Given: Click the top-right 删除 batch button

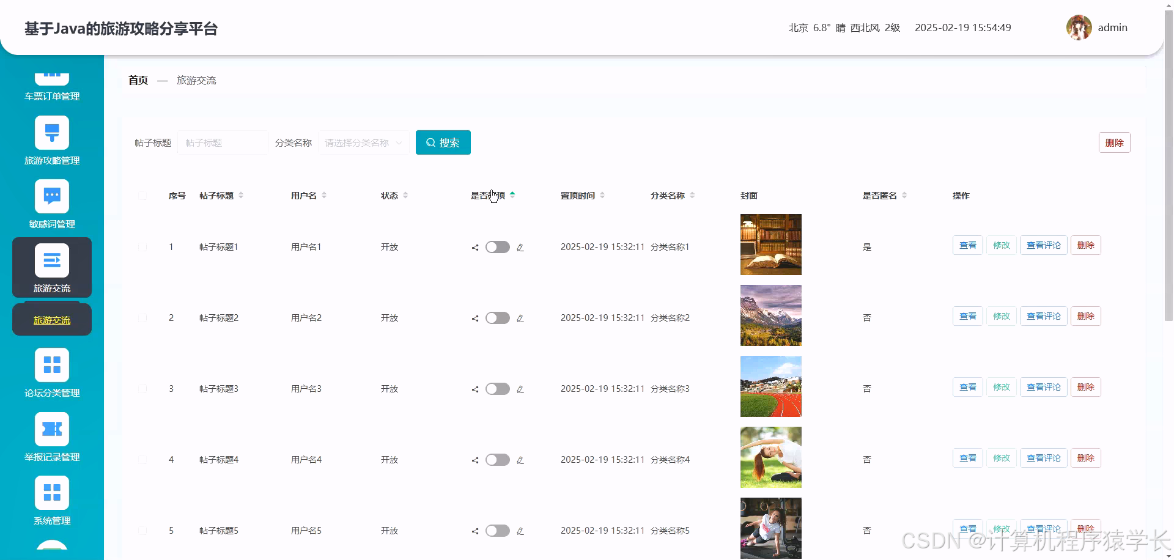Looking at the screenshot, I should (x=1114, y=142).
